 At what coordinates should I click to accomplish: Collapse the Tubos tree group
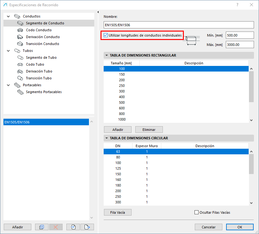pyautogui.click(x=8, y=51)
